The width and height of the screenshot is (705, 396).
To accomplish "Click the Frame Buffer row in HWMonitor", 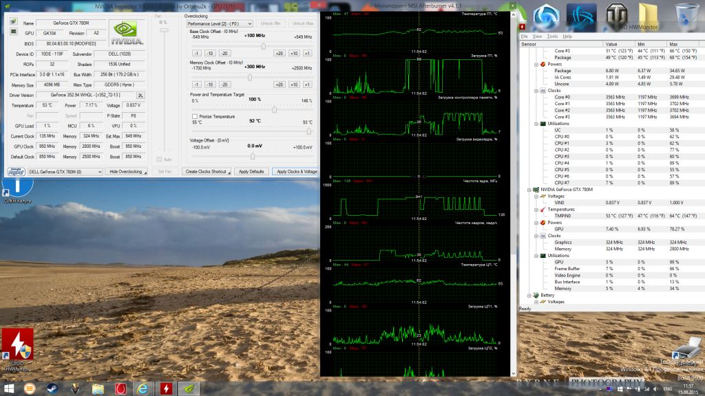I will tap(612, 269).
